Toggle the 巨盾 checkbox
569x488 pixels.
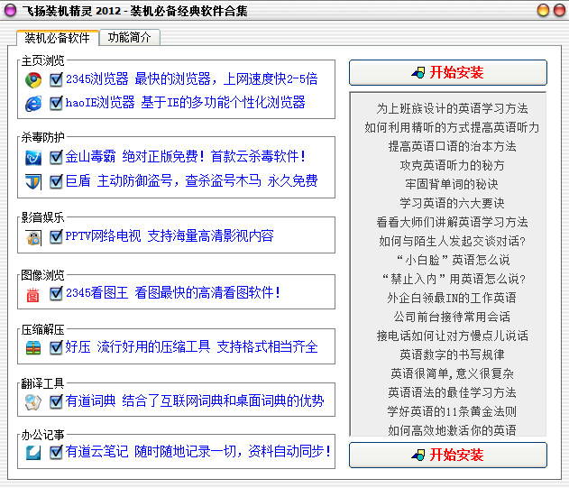(56, 181)
